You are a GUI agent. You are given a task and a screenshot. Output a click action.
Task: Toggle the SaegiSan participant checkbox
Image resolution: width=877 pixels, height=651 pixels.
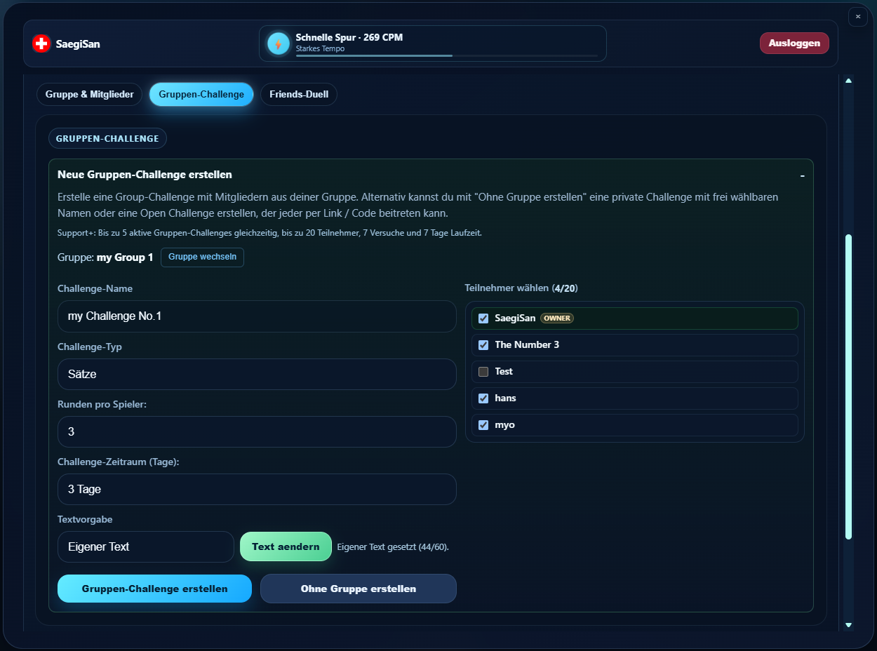(x=483, y=318)
